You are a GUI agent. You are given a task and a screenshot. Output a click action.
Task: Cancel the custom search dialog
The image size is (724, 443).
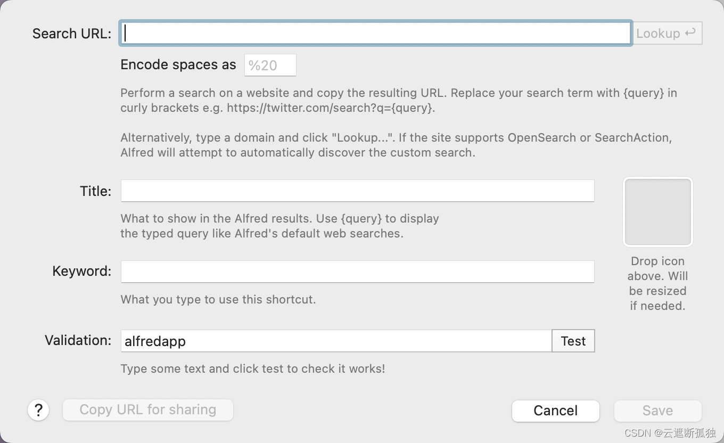[x=556, y=411]
